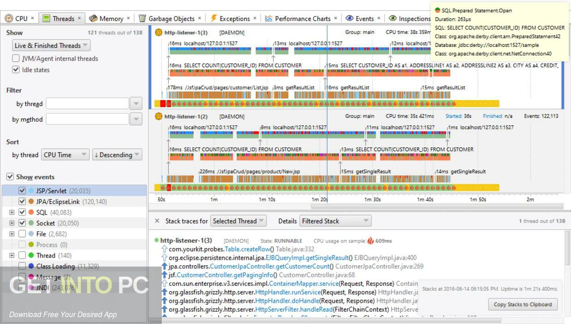Click the chart icon on Performance Charts tab
The image size is (571, 324).
click(x=269, y=18)
